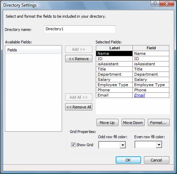Click the << Remove All button
177x174 pixels.
(x=79, y=107)
